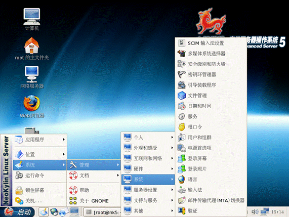Open 管理 administration submenu

point(94,165)
